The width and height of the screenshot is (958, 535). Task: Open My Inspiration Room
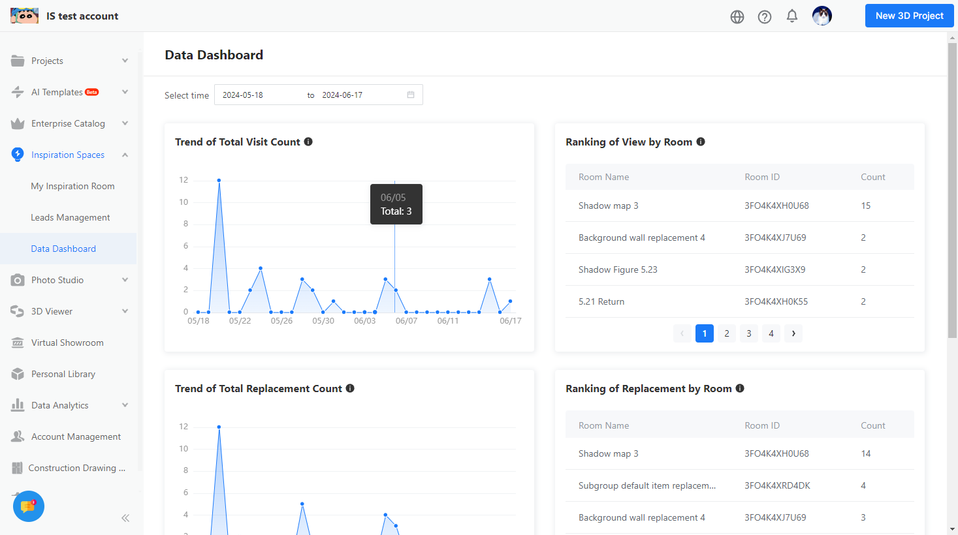(x=72, y=186)
